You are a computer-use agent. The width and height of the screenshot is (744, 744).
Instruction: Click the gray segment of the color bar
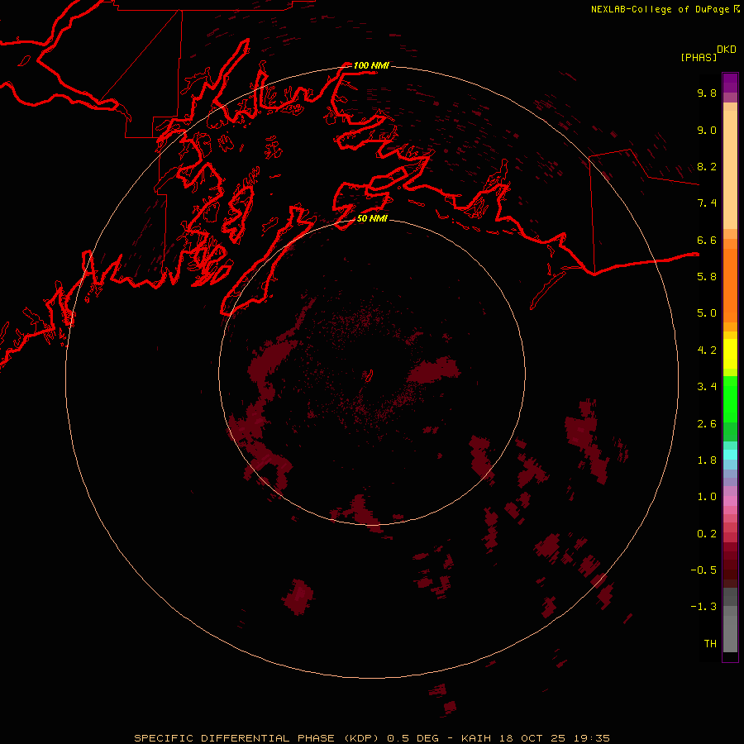point(730,620)
